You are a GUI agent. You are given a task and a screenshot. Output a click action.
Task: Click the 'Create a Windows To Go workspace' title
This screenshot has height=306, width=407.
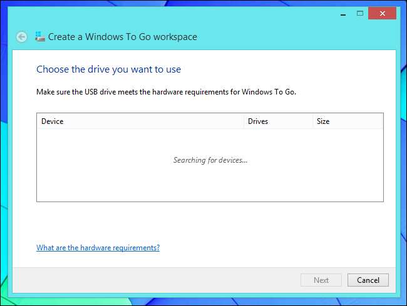click(x=123, y=37)
